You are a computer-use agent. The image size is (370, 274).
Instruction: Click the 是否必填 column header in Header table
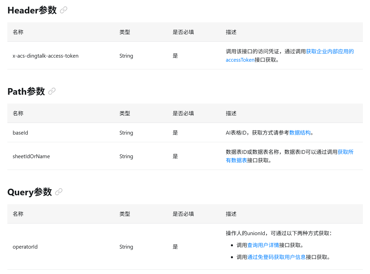pyautogui.click(x=183, y=32)
